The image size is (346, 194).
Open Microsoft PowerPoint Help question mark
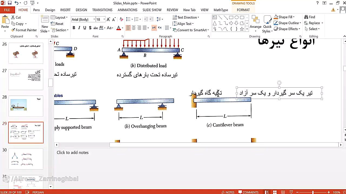[x=317, y=3]
